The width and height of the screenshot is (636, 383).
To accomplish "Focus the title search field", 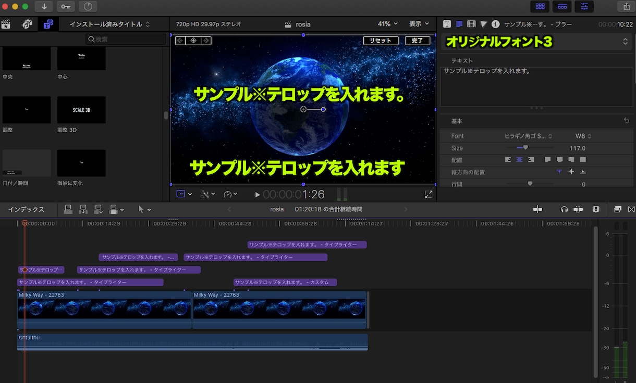I will point(126,40).
